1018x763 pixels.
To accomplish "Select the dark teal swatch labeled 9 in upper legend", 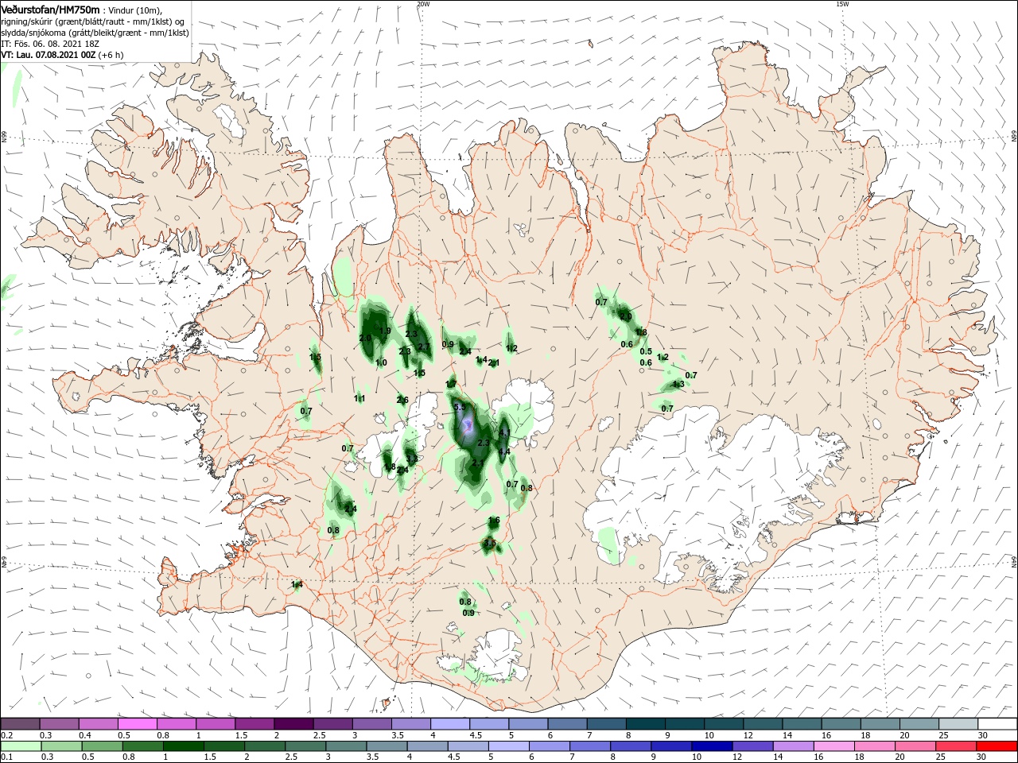I will click(x=685, y=723).
